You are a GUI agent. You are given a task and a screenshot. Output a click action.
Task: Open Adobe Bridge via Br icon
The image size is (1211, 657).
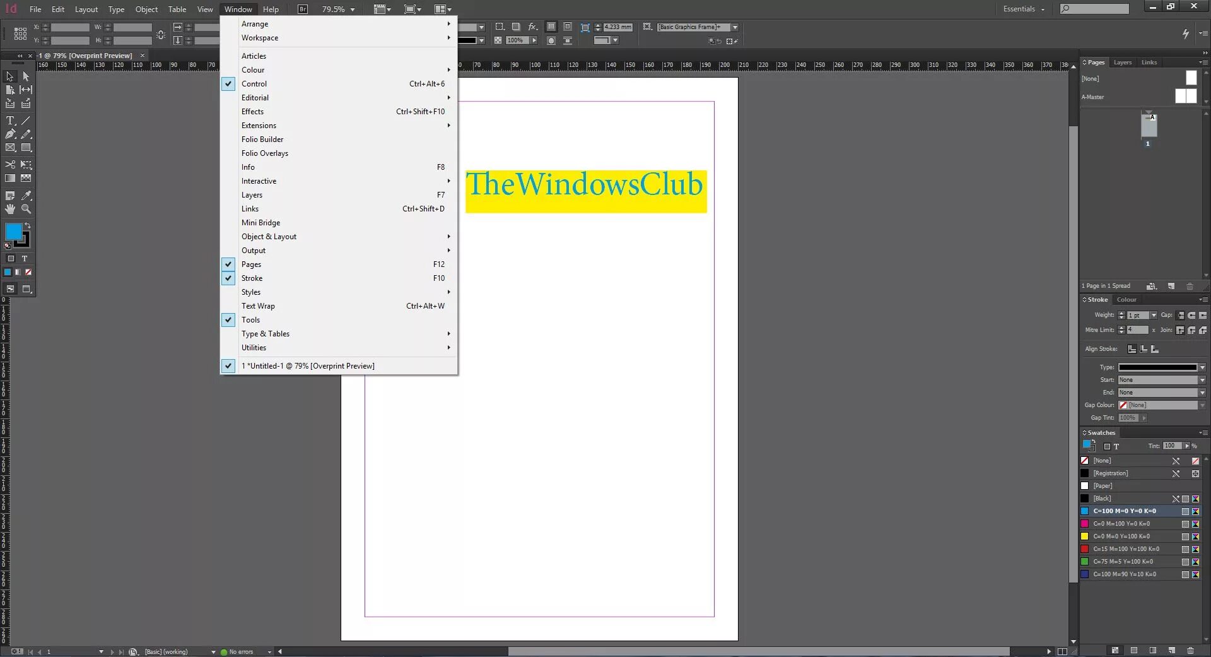point(303,9)
